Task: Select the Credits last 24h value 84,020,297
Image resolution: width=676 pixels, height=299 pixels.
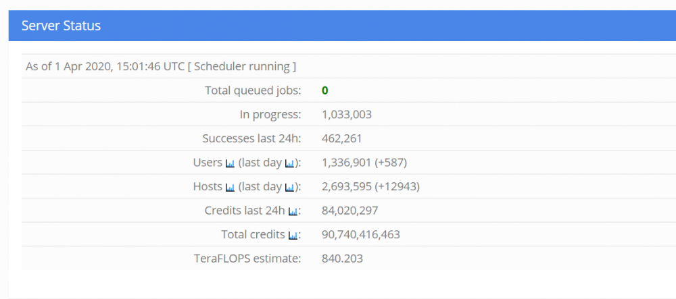Action: click(350, 211)
